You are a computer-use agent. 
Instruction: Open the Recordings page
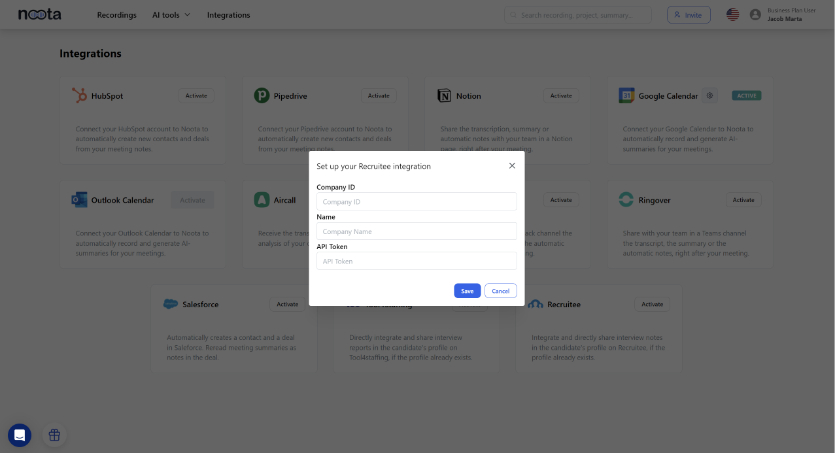pos(116,15)
